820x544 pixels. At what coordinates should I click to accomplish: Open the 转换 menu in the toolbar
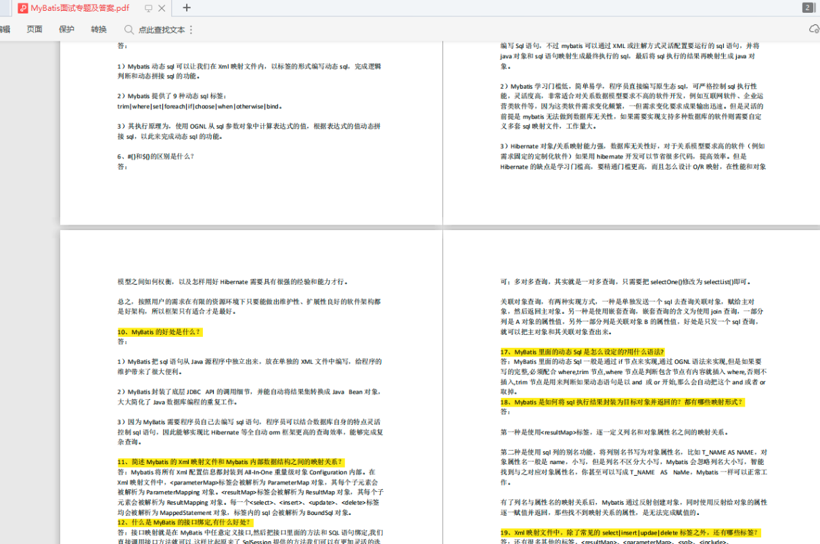click(98, 29)
